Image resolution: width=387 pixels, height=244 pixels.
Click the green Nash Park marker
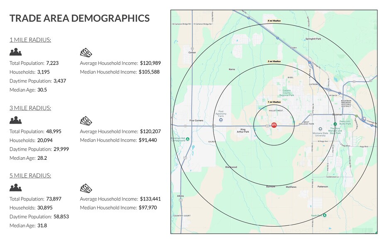click(325, 215)
